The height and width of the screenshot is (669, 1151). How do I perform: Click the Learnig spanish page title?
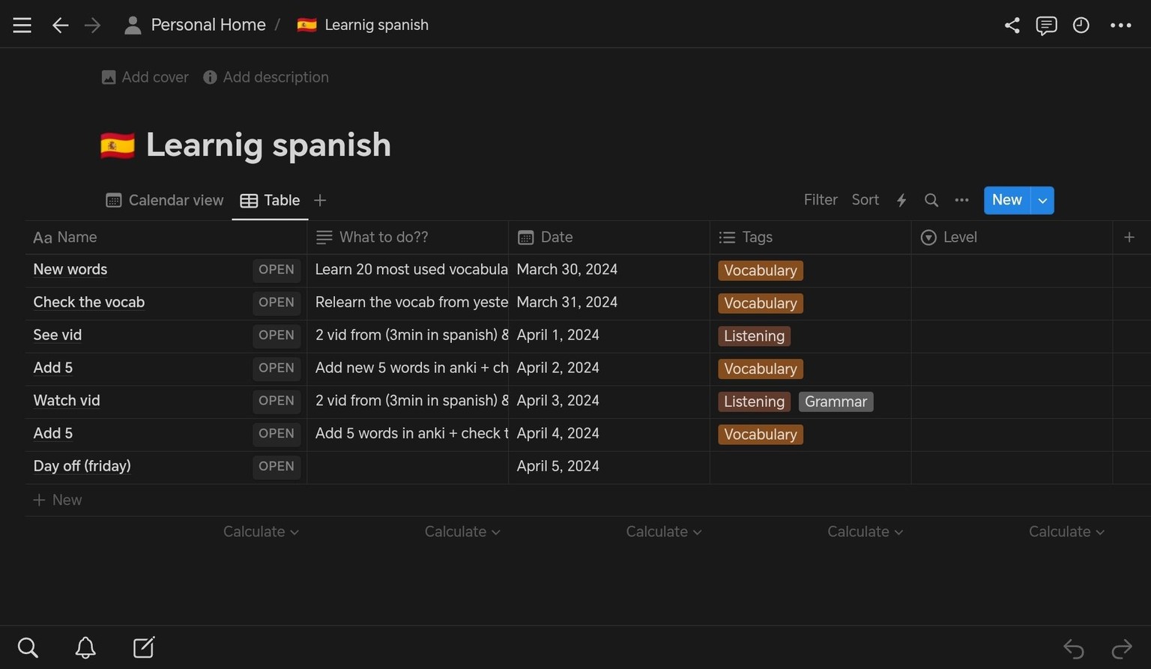point(268,145)
